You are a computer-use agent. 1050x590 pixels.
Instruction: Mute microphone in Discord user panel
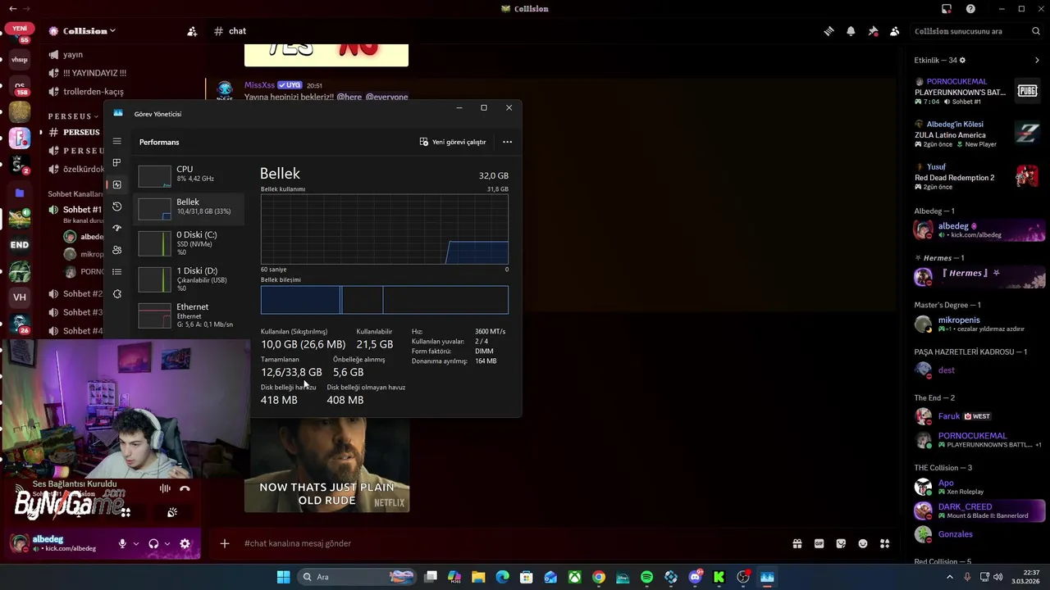(122, 543)
